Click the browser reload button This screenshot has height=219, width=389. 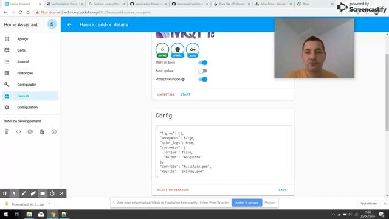click(20, 12)
